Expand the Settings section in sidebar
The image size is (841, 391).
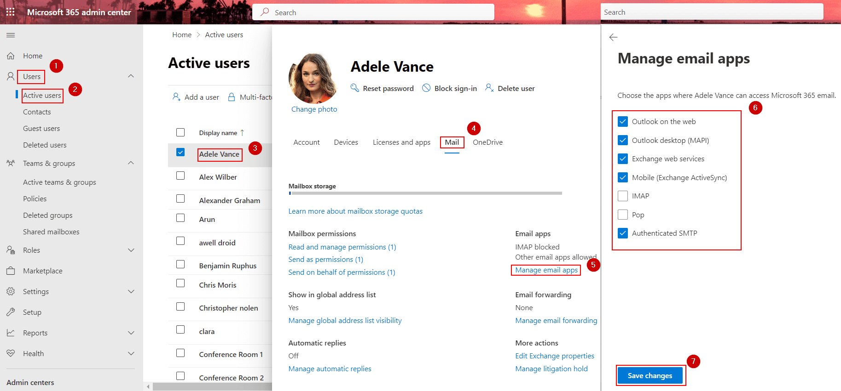[131, 292]
